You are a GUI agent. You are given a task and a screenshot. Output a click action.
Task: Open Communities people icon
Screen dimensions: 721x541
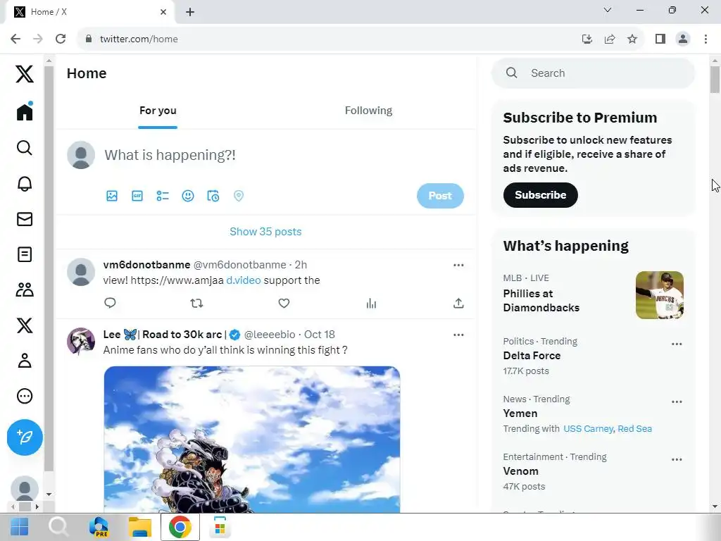pos(25,290)
